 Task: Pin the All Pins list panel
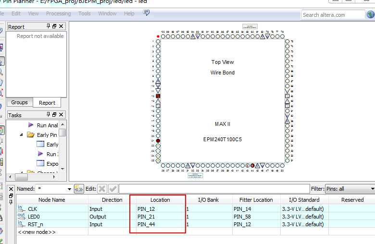tap(11, 202)
